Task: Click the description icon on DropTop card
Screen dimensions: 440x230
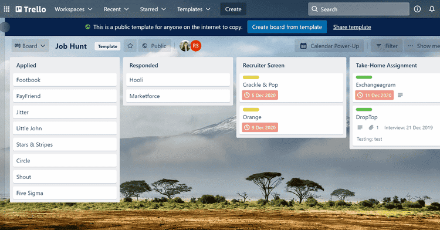Action: point(360,128)
